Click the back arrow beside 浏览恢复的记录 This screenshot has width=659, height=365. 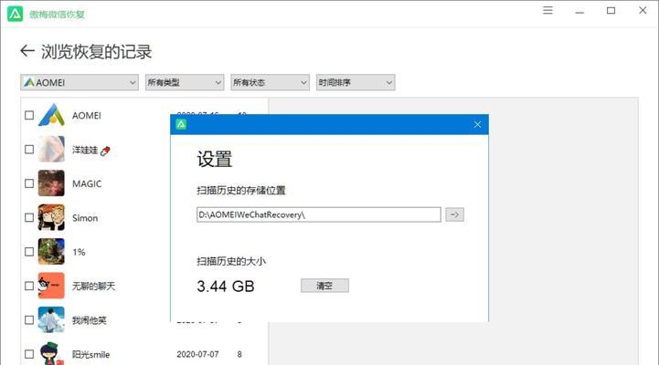pyautogui.click(x=27, y=51)
